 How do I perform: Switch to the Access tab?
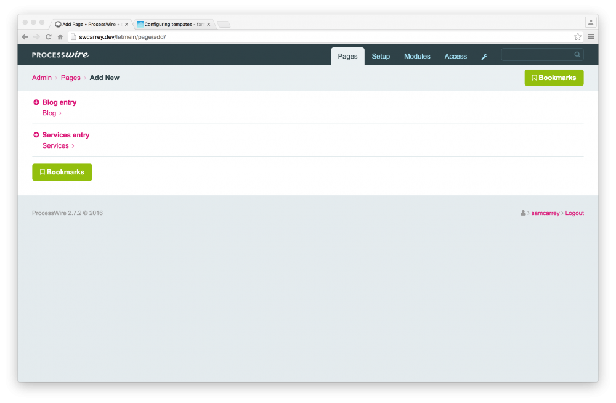455,56
